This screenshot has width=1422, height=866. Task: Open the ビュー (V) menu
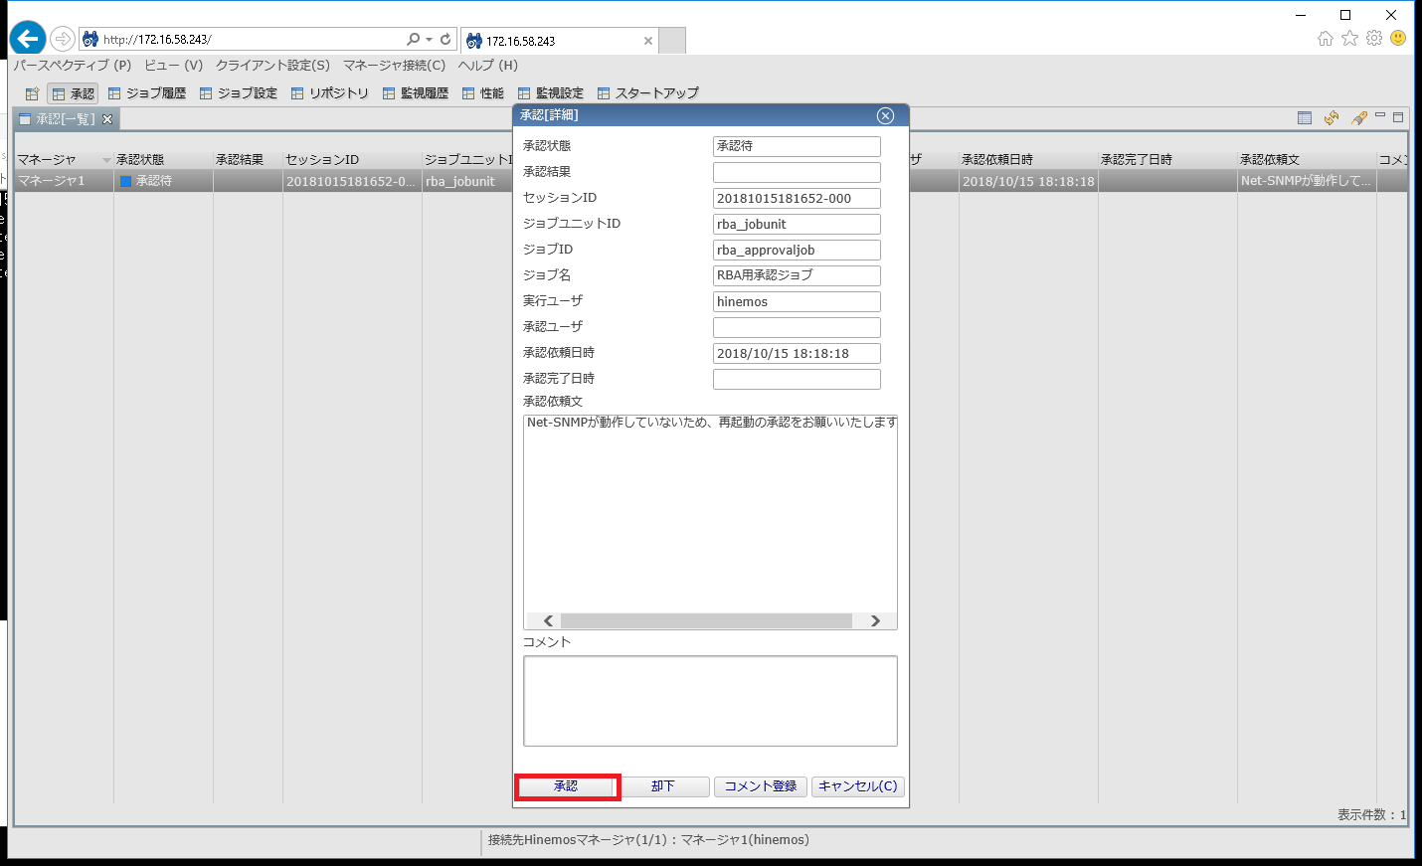pyautogui.click(x=174, y=66)
